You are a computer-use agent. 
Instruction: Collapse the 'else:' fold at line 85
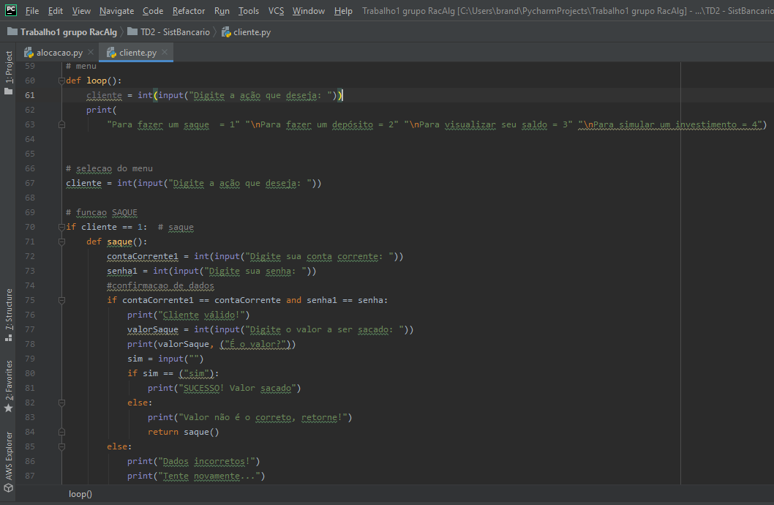61,446
